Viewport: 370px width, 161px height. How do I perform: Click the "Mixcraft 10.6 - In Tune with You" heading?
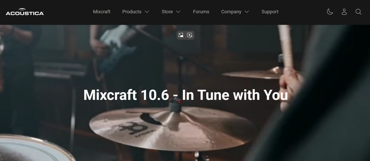point(185,95)
